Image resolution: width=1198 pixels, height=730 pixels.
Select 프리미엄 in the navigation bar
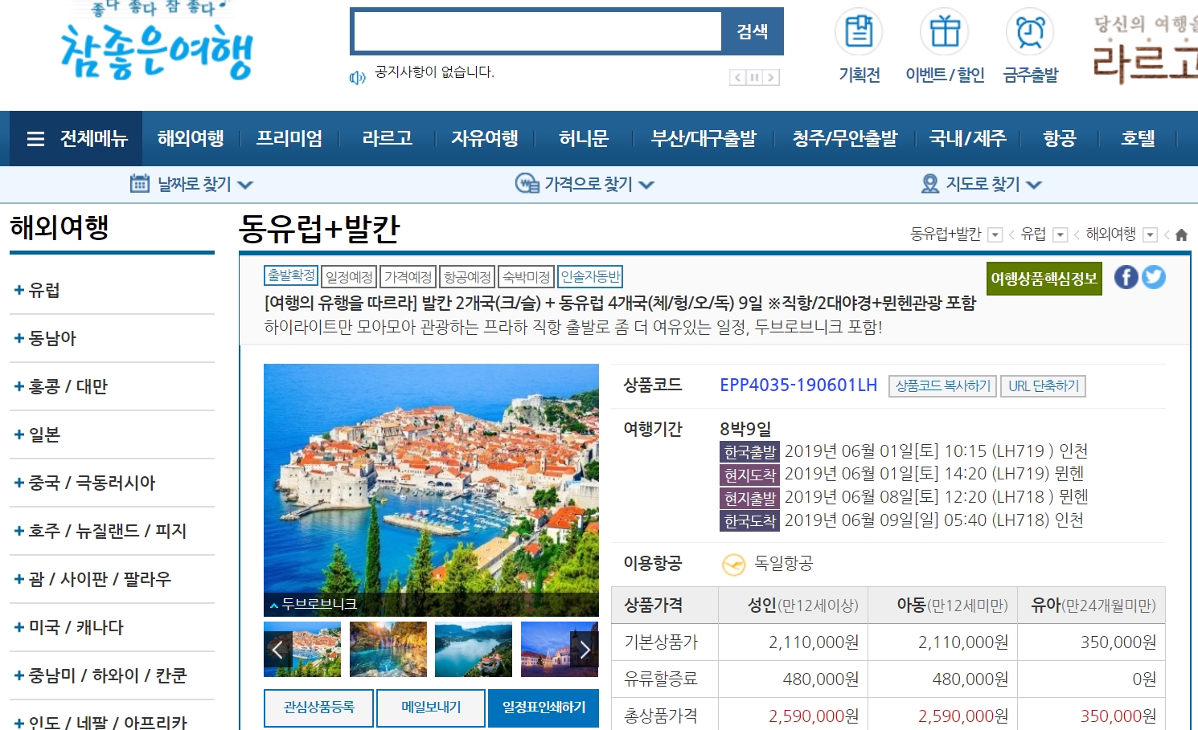(289, 139)
